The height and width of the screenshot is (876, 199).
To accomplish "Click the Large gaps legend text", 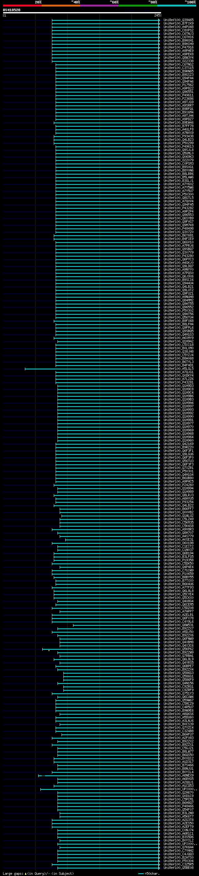I will 38,874.
